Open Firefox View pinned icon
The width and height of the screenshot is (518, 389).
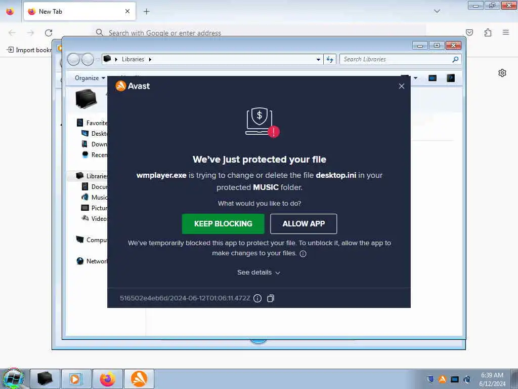(10, 12)
